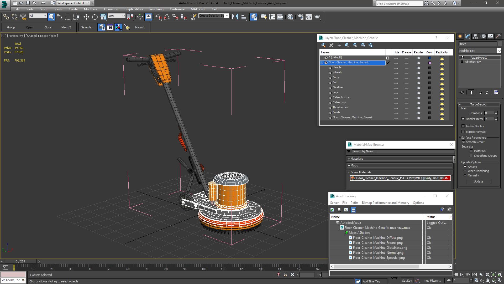Click Create New Layer plus icon

pyautogui.click(x=339, y=45)
